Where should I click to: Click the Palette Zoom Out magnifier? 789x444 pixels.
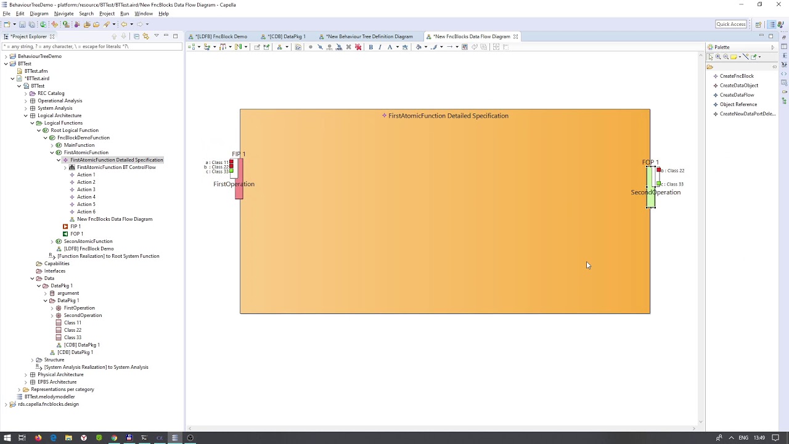(726, 57)
